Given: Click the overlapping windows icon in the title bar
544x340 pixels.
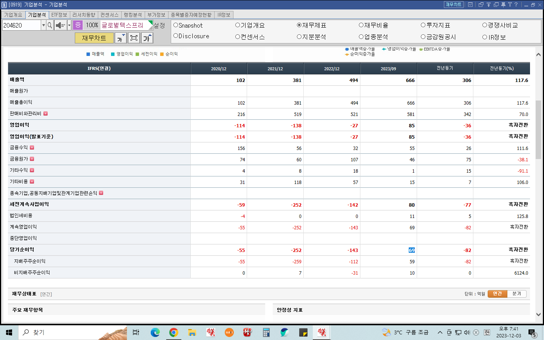Looking at the screenshot, I should 481,5.
